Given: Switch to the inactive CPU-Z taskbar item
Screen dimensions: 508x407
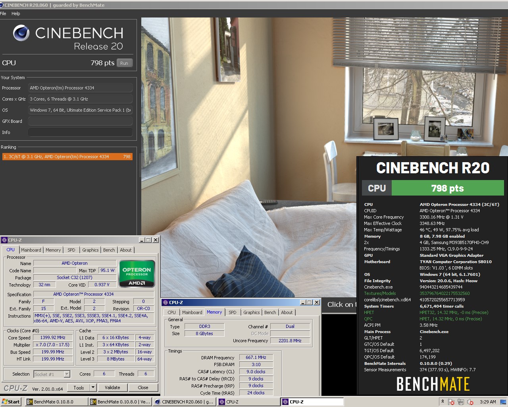Looking at the screenshot, I should click(x=248, y=402).
